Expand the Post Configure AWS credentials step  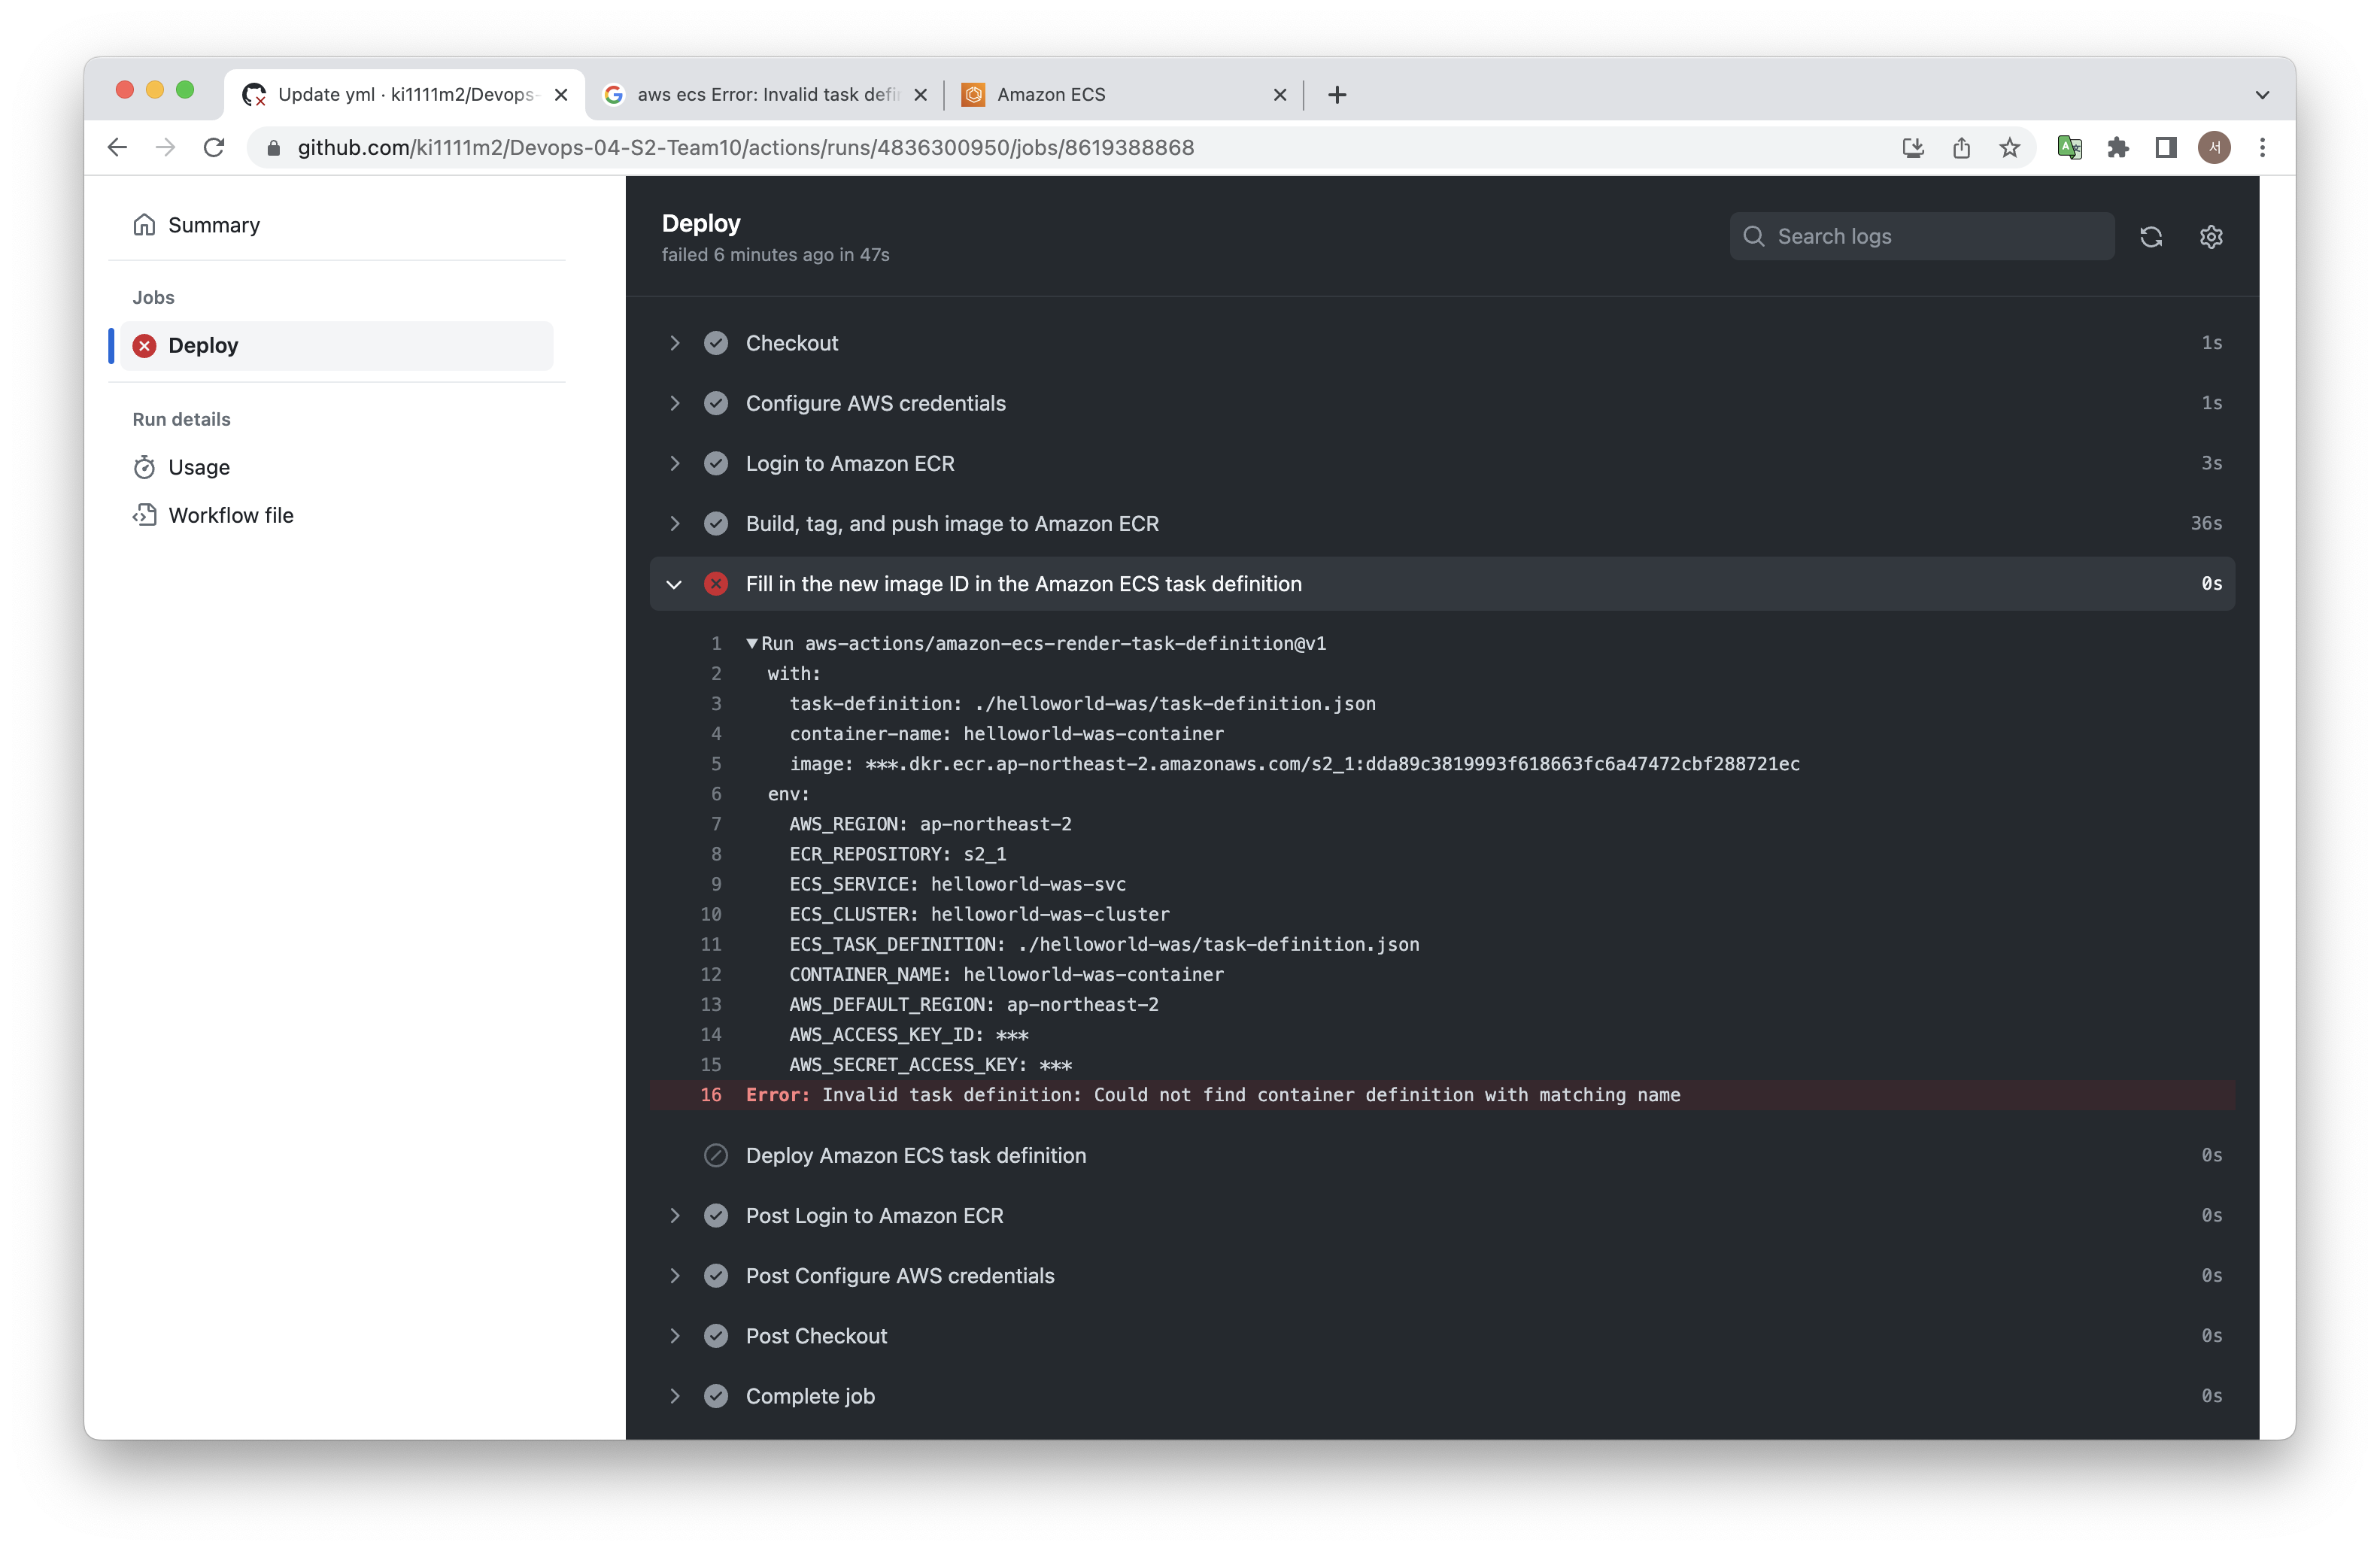[675, 1276]
